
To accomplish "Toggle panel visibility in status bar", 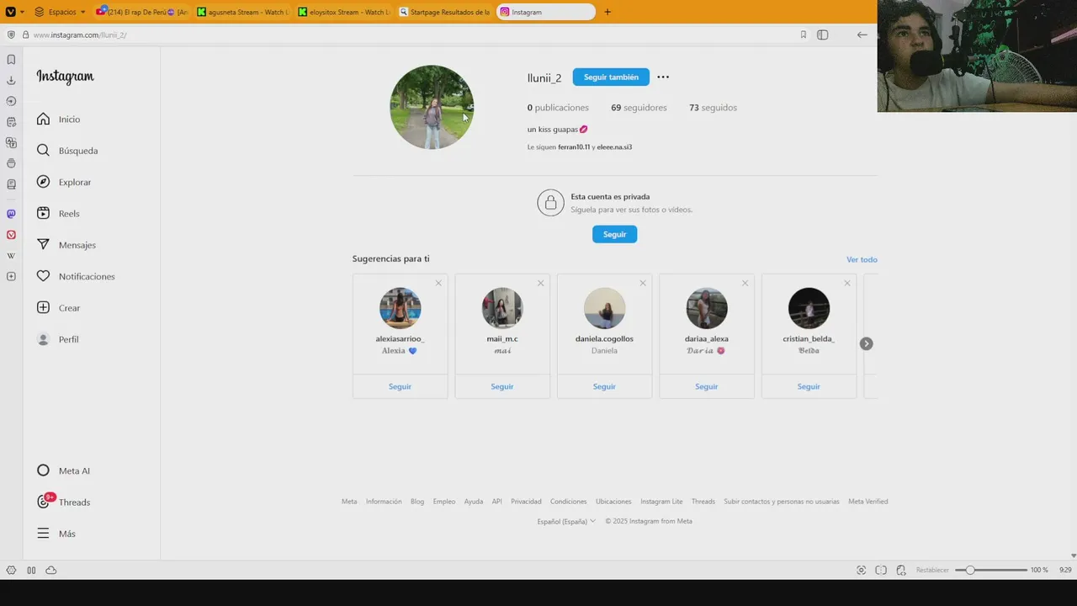I will (31, 570).
